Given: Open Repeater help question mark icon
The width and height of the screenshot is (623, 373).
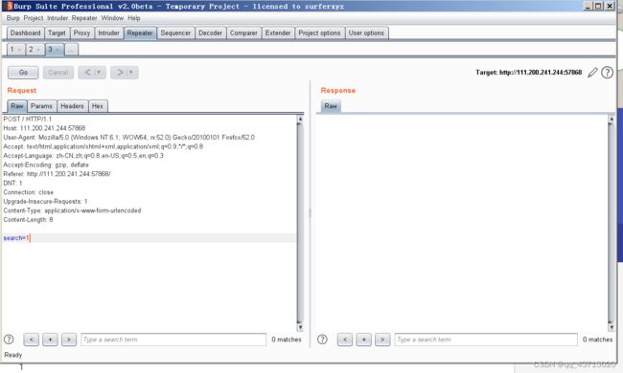Looking at the screenshot, I should tap(607, 73).
